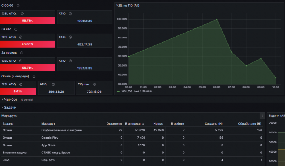Select the "Соц. сеть" route cell
Image resolution: width=285 pixels, height=166 pixels.
(71, 160)
